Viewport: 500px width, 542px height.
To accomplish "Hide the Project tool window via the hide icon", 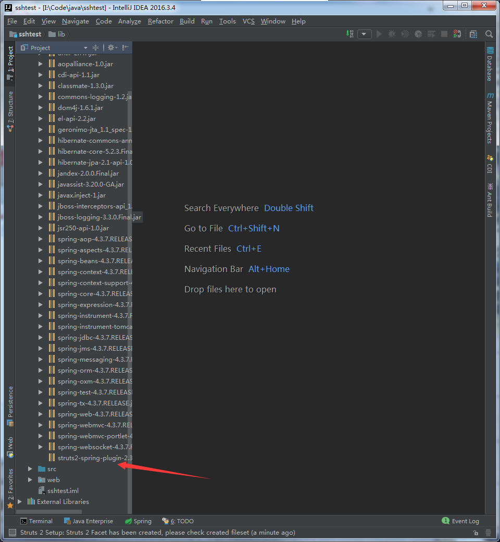I will 125,47.
